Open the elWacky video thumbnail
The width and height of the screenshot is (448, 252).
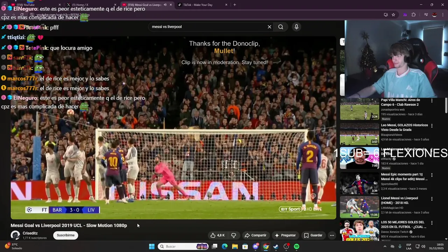pos(359,158)
